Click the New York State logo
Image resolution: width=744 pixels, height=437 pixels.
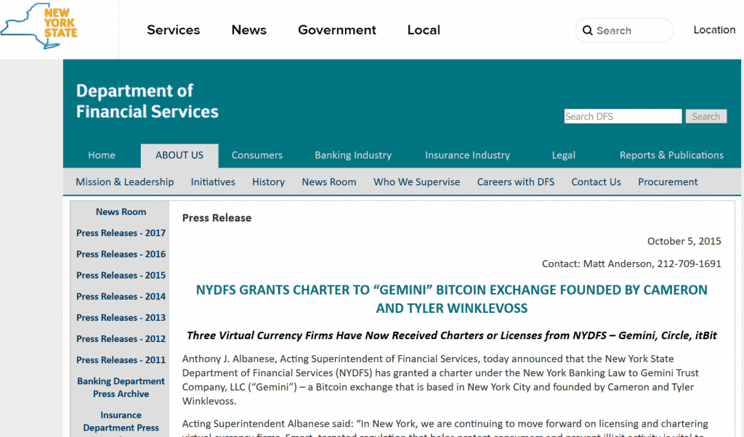[39, 25]
